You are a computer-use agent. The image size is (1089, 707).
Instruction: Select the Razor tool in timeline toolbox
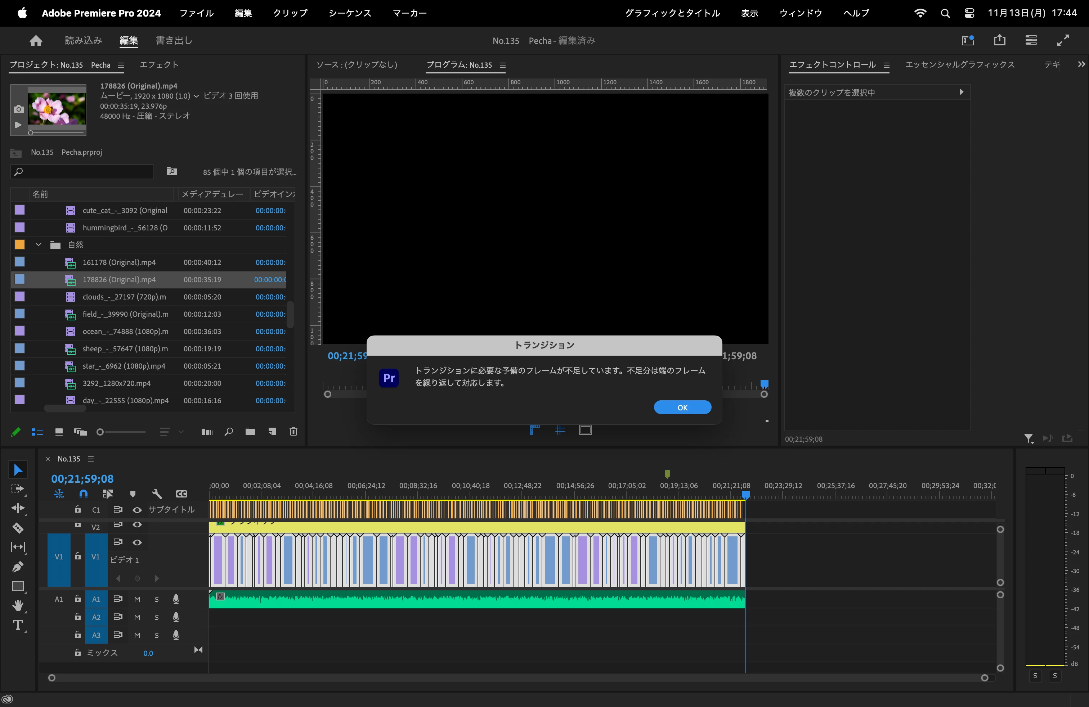(18, 528)
